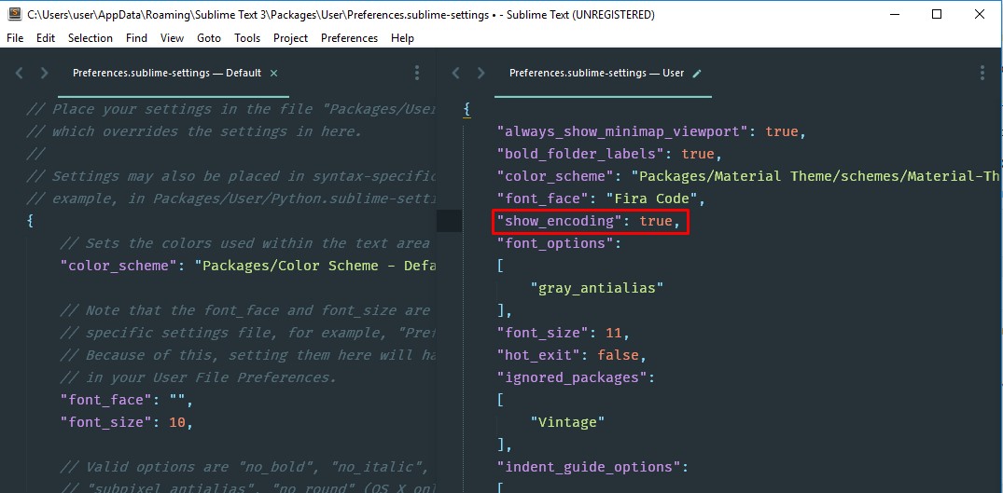This screenshot has height=493, width=1003.
Task: Switch to Preferences.sublime-settings — Default tab
Action: coord(166,73)
